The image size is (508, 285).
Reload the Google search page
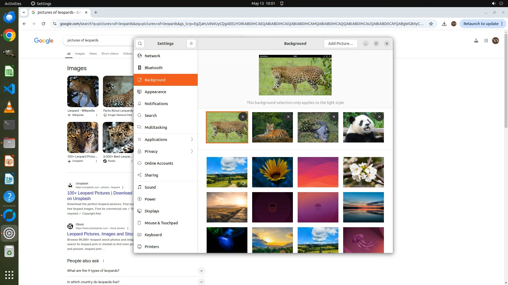coord(43,24)
